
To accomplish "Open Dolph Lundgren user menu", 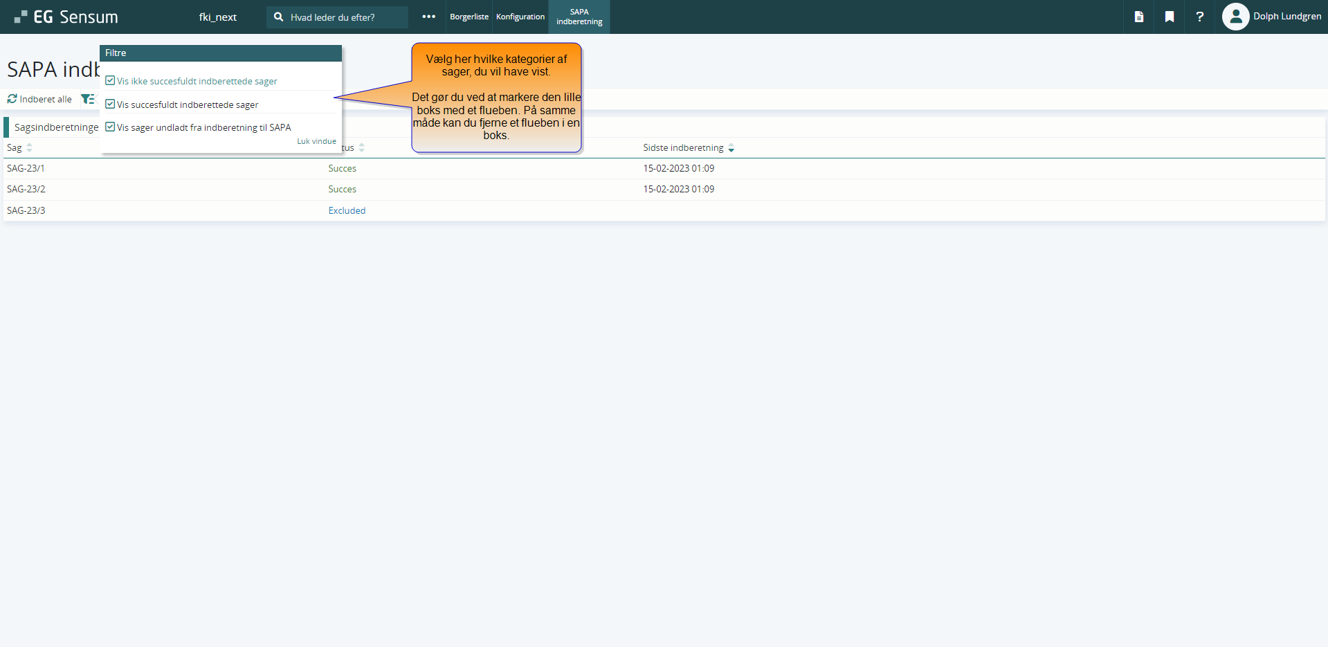I will coord(1286,17).
